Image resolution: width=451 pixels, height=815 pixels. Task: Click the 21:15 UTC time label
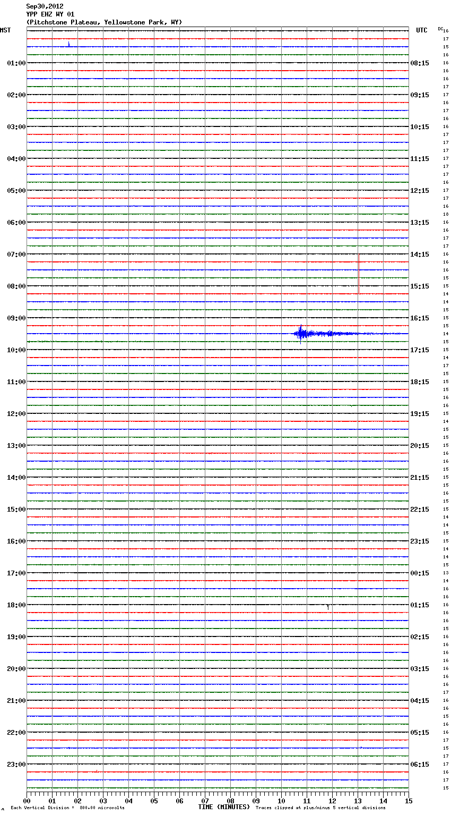[420, 478]
